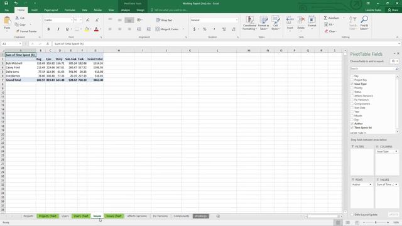Click Decrease Font Size icon
Viewport: 402px width, 226px height.
pos(97,20)
